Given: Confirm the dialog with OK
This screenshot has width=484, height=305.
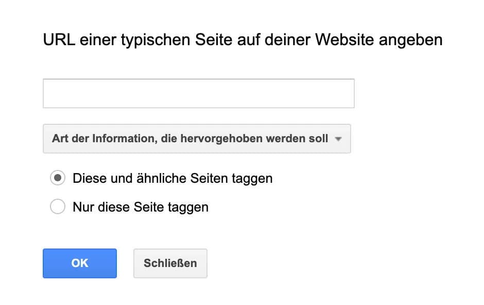Looking at the screenshot, I should click(80, 263).
